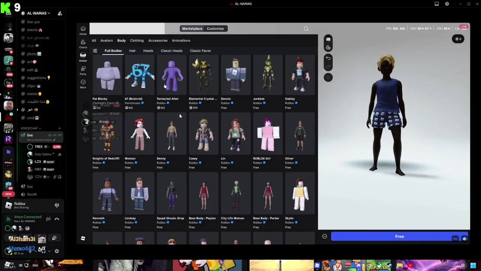481x271 pixels.
Task: Switch to Full Bodies subcategory
Action: tap(113, 51)
